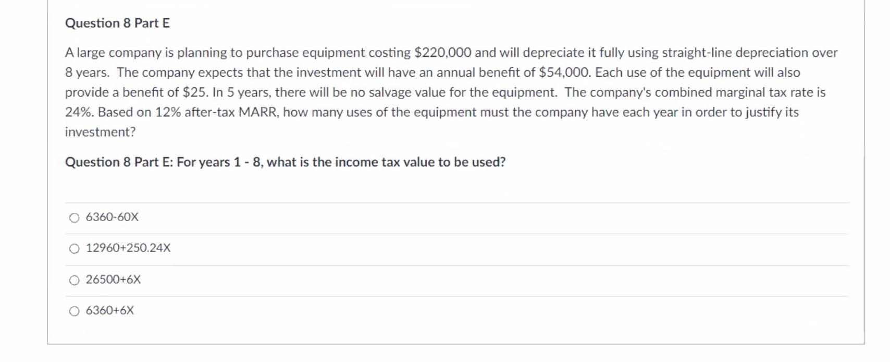
Task: Click the 26500+6X radio circle
Action: (x=75, y=280)
